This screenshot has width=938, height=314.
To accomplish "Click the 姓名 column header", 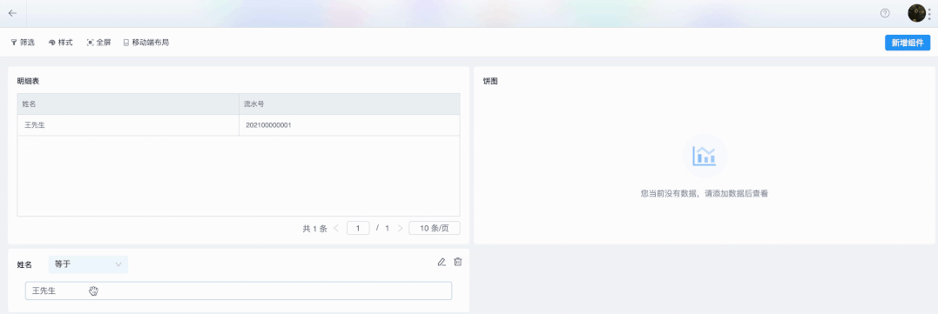I will click(128, 104).
